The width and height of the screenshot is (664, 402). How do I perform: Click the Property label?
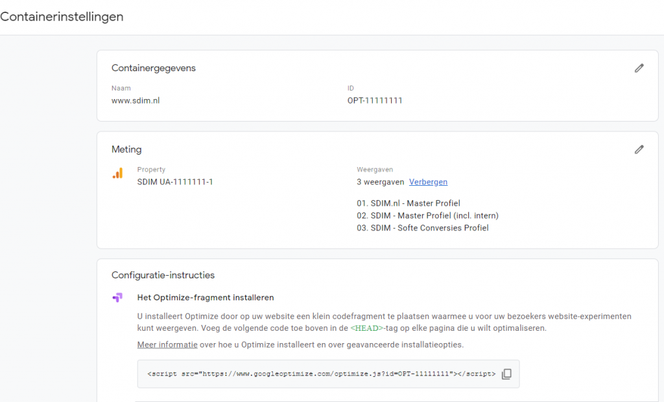tap(151, 170)
